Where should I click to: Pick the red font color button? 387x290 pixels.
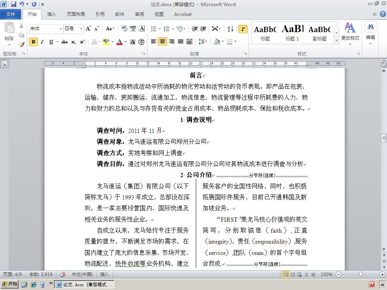[x=119, y=42]
